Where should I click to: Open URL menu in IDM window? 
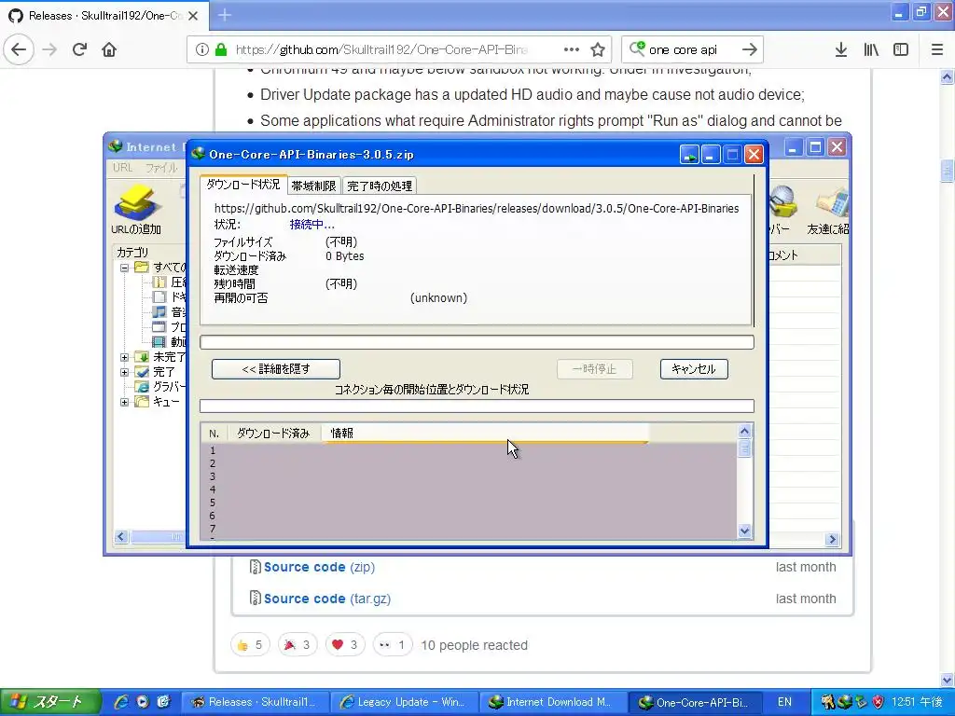pos(122,168)
